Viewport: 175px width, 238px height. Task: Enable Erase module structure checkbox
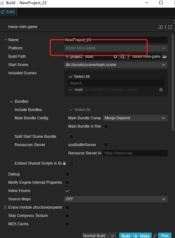67,207
